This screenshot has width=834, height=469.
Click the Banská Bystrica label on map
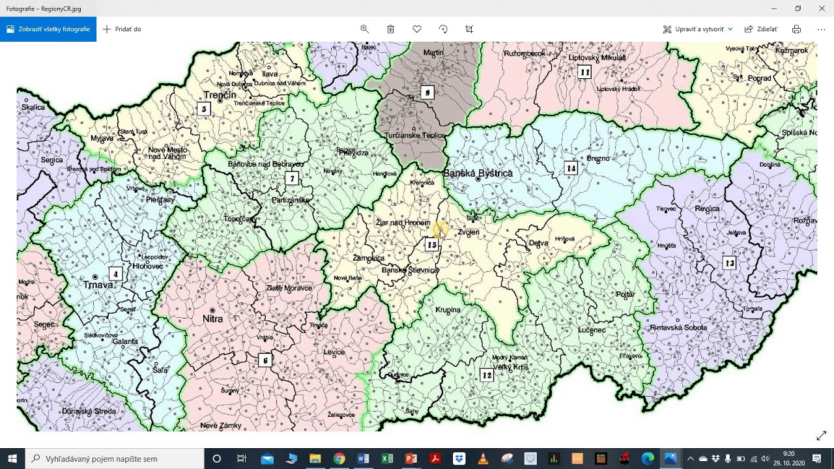pos(478,173)
